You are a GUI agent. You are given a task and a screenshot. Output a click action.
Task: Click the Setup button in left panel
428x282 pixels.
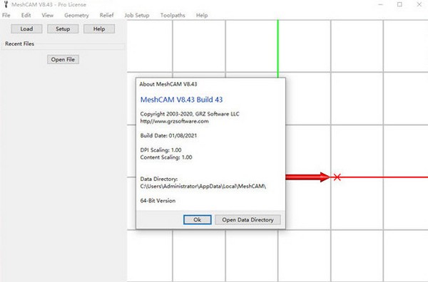(x=63, y=29)
